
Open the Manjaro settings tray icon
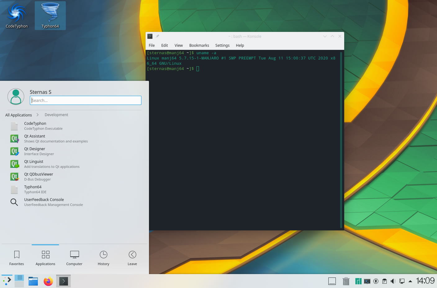click(358, 281)
